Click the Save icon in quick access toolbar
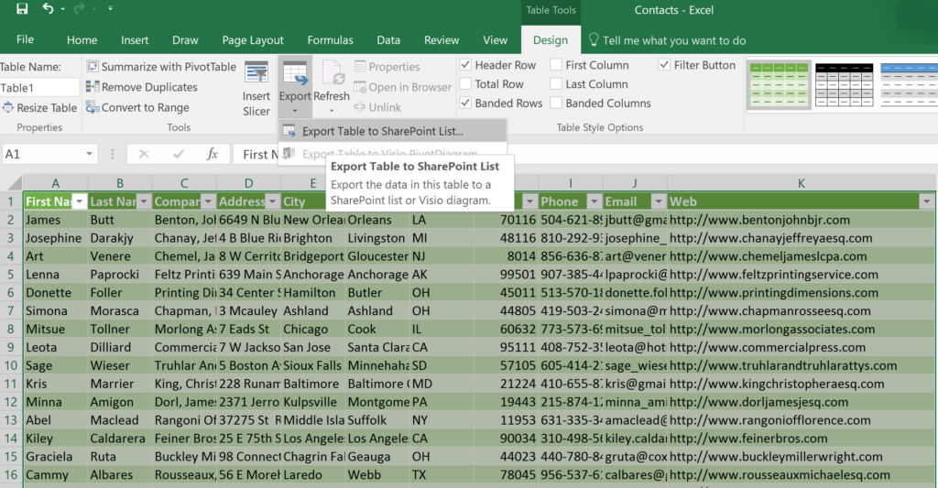The height and width of the screenshot is (488, 938). pyautogui.click(x=22, y=9)
